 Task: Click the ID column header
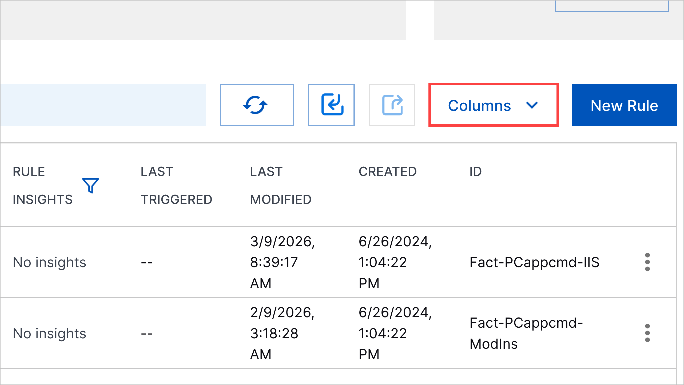[475, 172]
